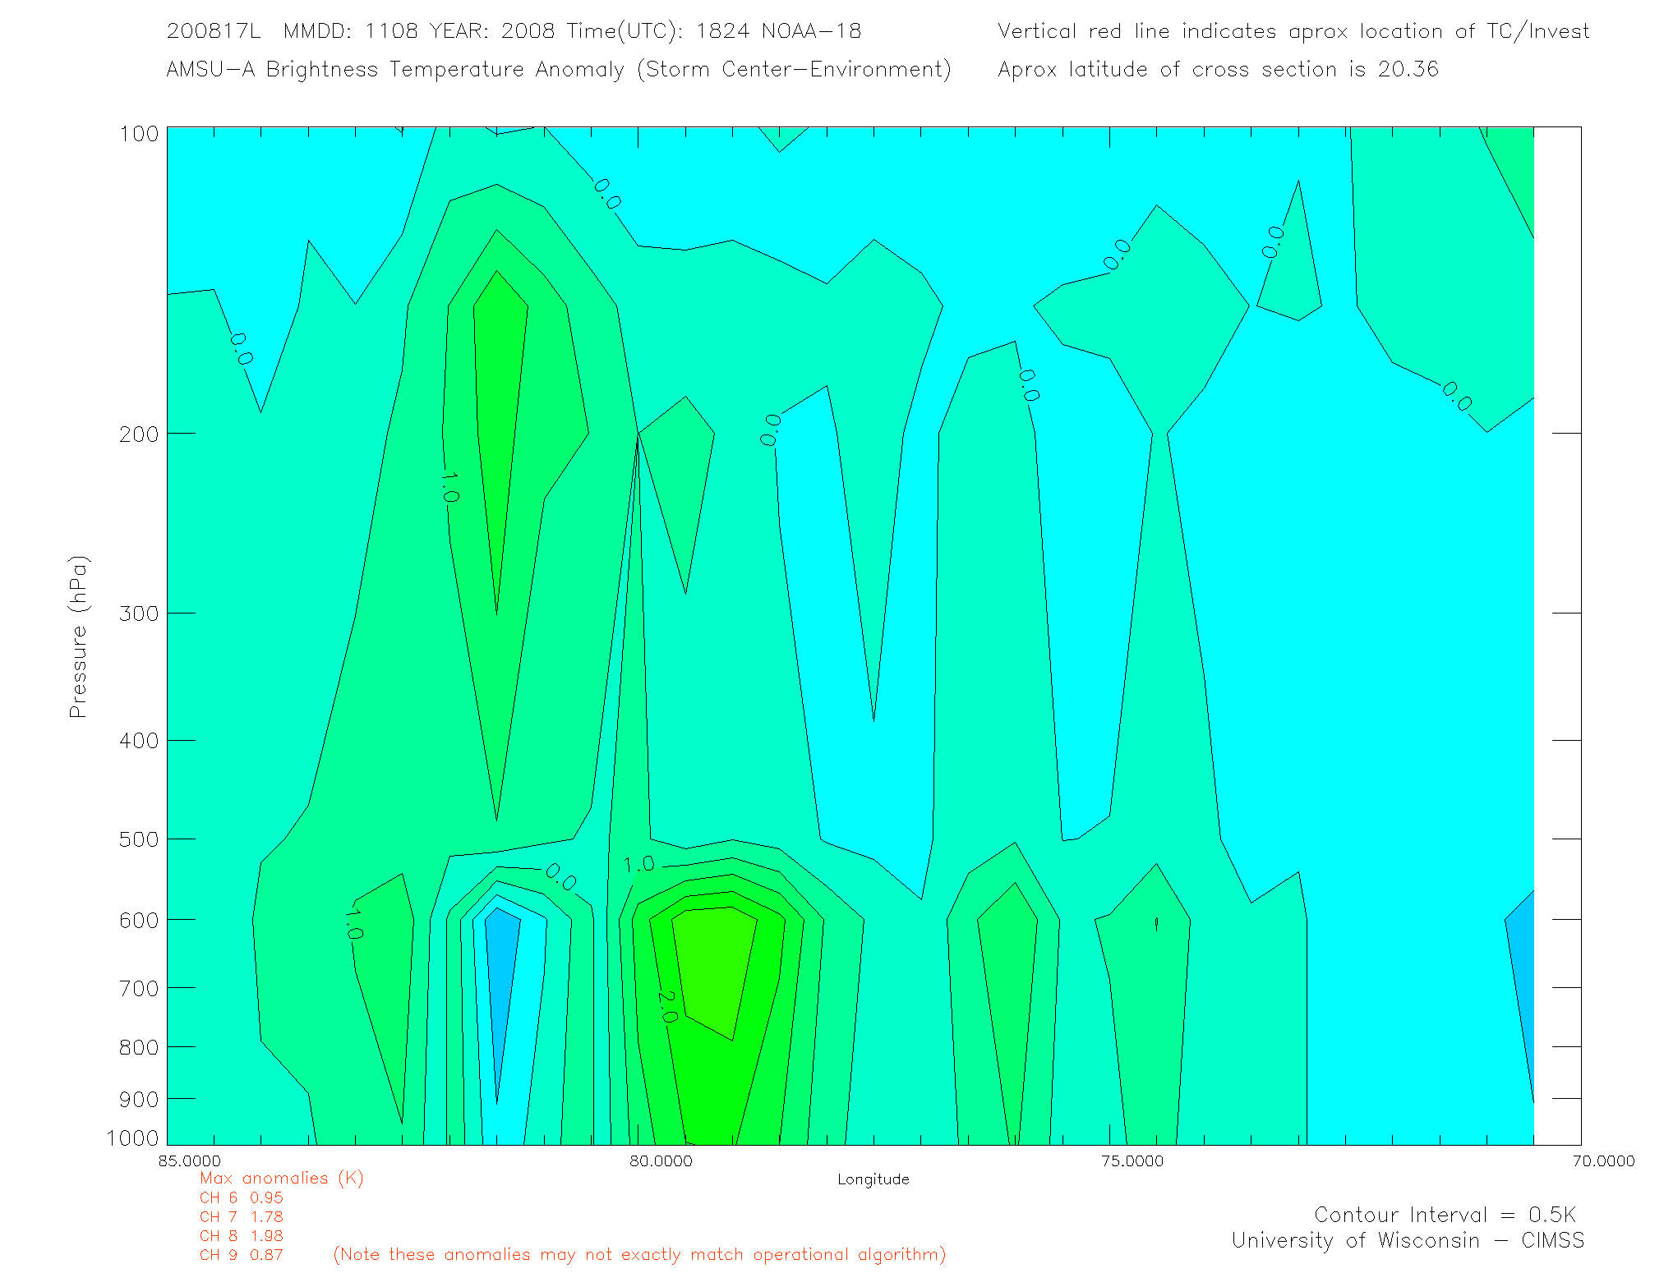The height and width of the screenshot is (1273, 1664).
Task: Click the Max anomalies (K) heading
Action: point(281,1179)
